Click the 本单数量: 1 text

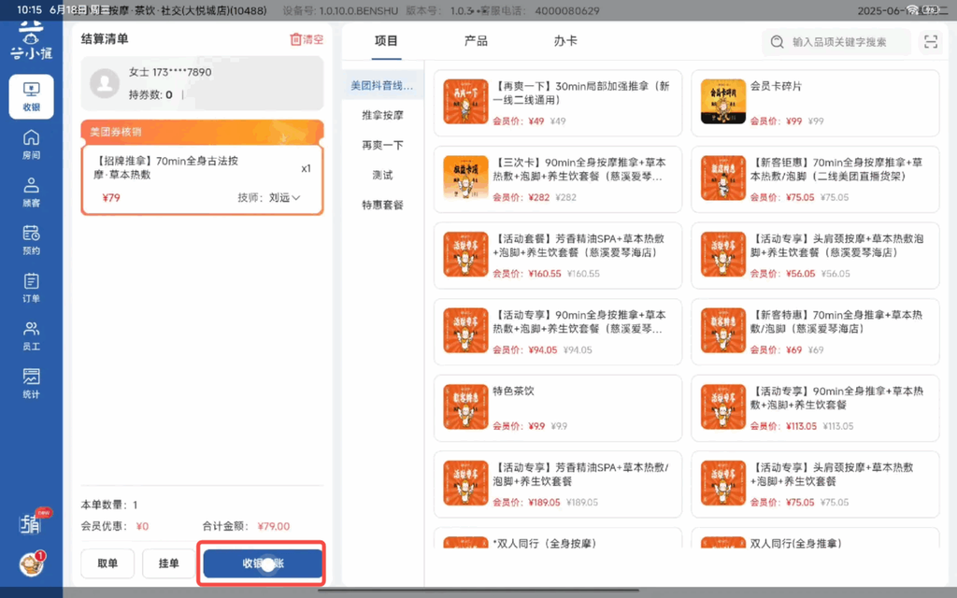pos(109,505)
